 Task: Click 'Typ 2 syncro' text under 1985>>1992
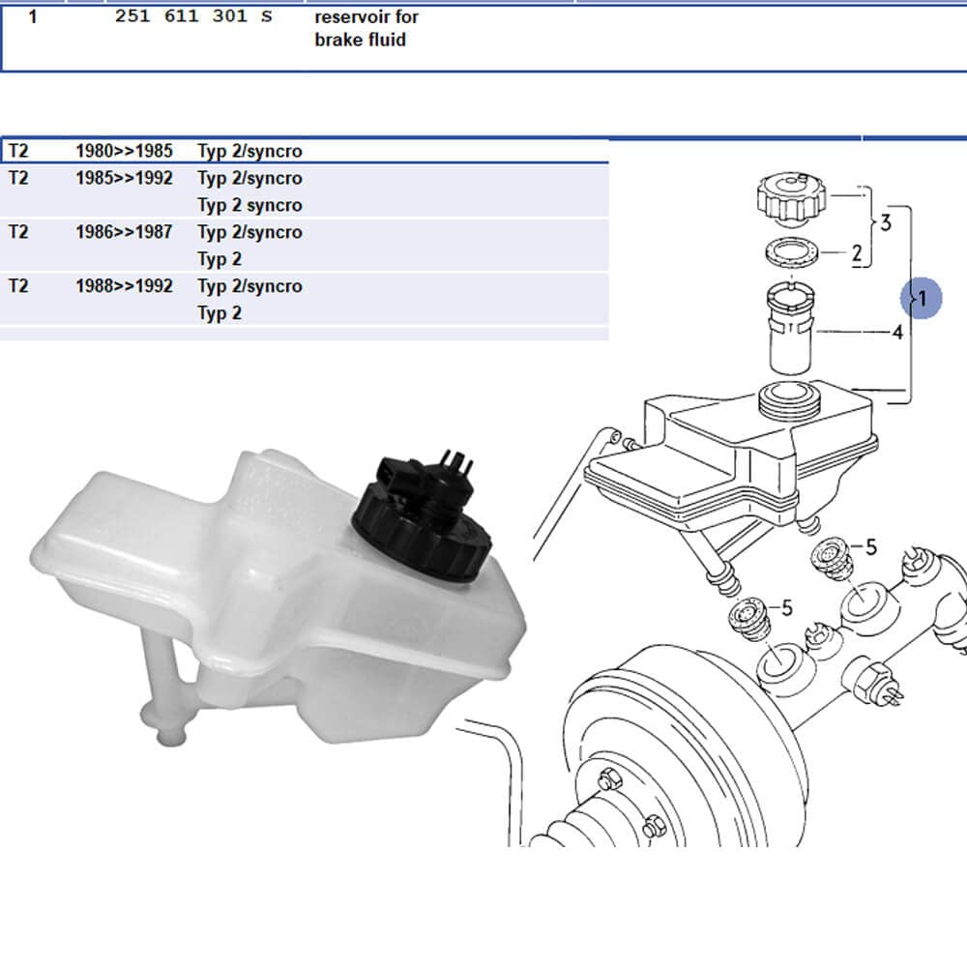click(x=249, y=205)
